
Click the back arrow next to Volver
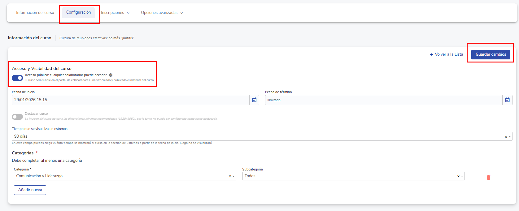pos(431,54)
